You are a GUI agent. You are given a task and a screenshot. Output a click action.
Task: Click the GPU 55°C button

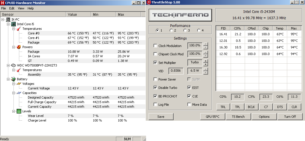212,117
